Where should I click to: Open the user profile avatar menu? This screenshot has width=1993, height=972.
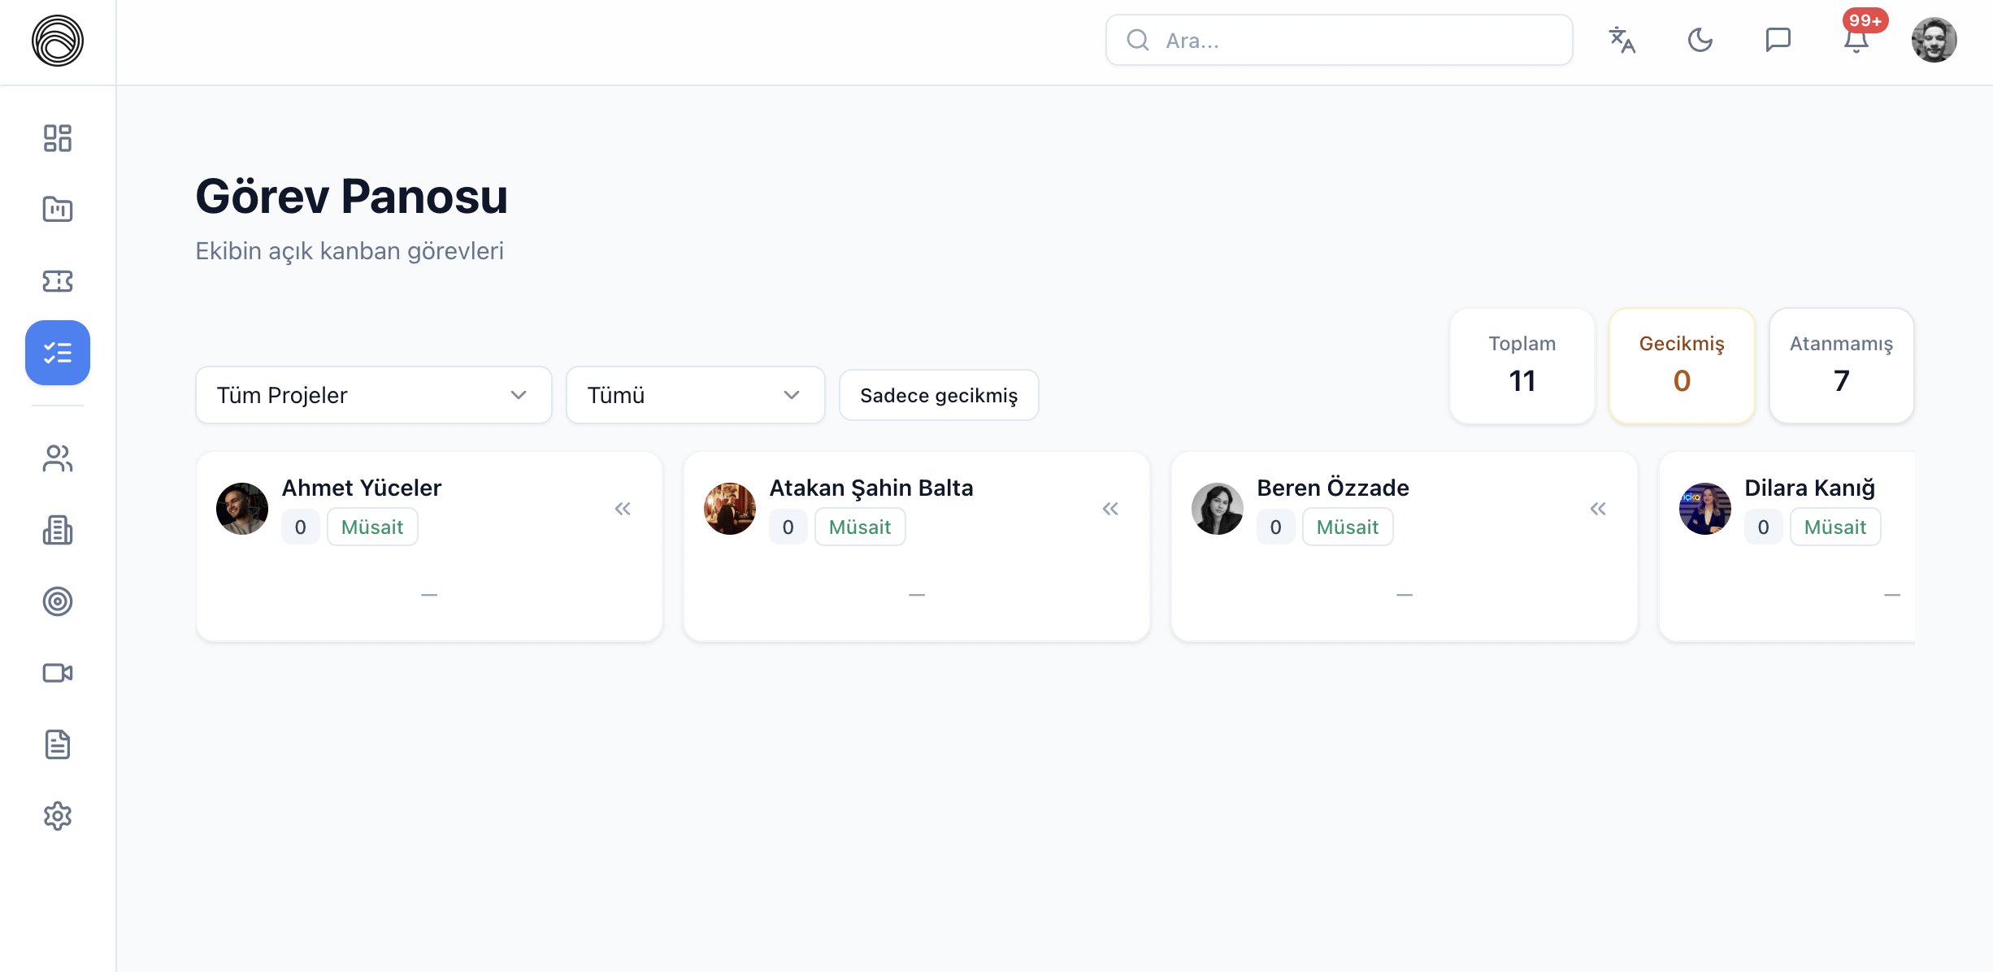(x=1934, y=40)
